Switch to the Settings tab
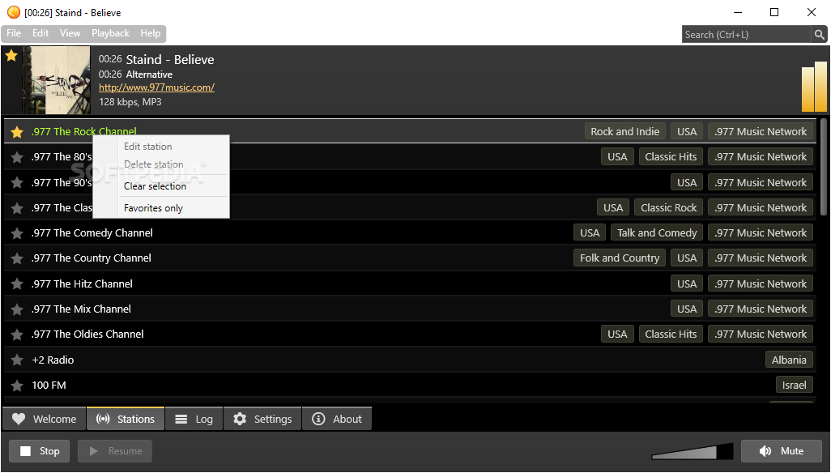 pyautogui.click(x=262, y=419)
